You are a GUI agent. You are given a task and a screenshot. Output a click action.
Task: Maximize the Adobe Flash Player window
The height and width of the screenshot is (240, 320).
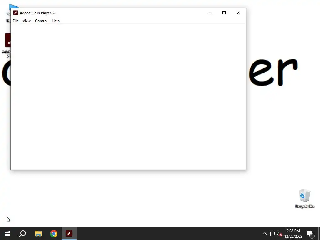[x=224, y=13]
